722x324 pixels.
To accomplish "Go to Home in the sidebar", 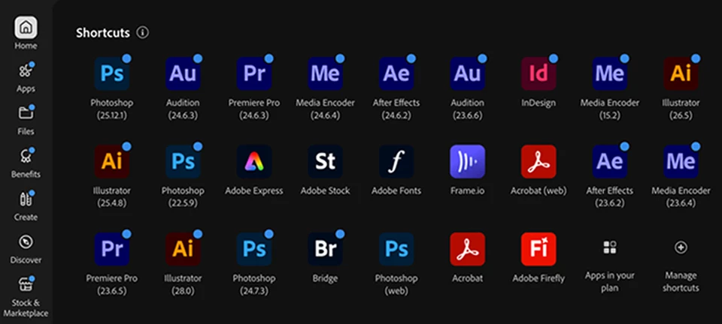I will [26, 33].
